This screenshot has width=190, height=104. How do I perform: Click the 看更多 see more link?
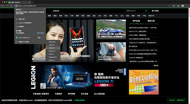pyautogui.click(x=155, y=66)
